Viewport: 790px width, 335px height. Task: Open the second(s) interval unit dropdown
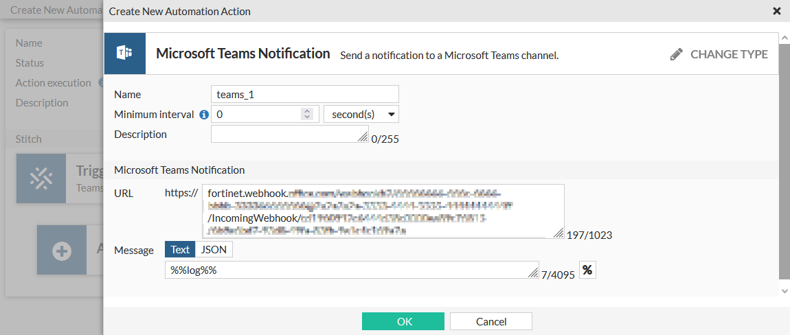361,114
